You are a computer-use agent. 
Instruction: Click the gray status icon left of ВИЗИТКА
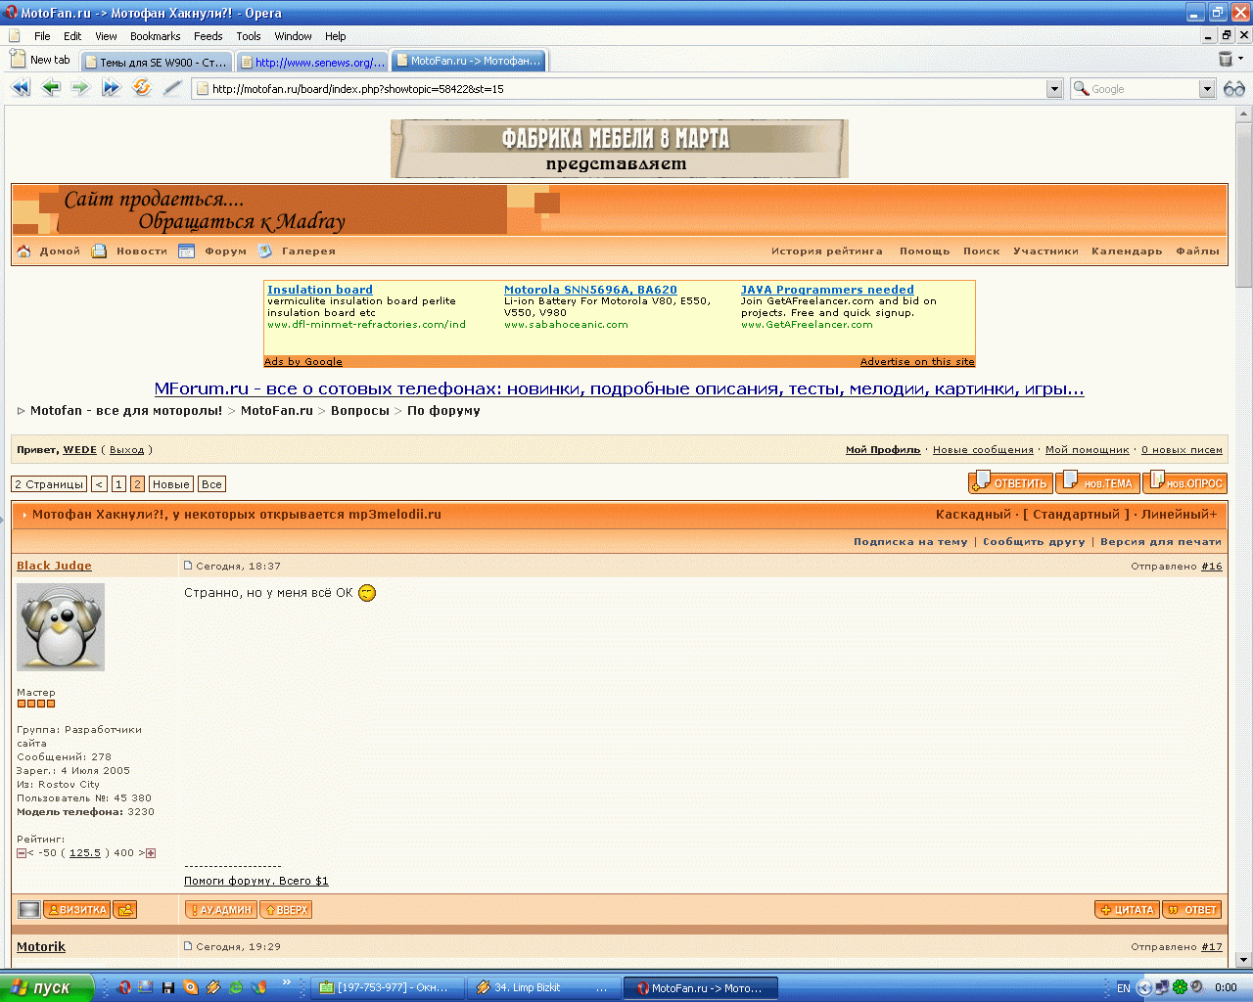29,910
